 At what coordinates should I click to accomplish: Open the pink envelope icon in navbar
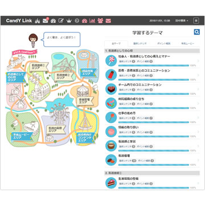[108, 20]
